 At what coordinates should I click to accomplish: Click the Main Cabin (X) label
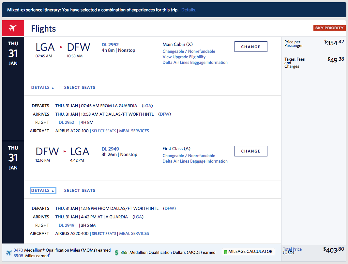pos(177,44)
